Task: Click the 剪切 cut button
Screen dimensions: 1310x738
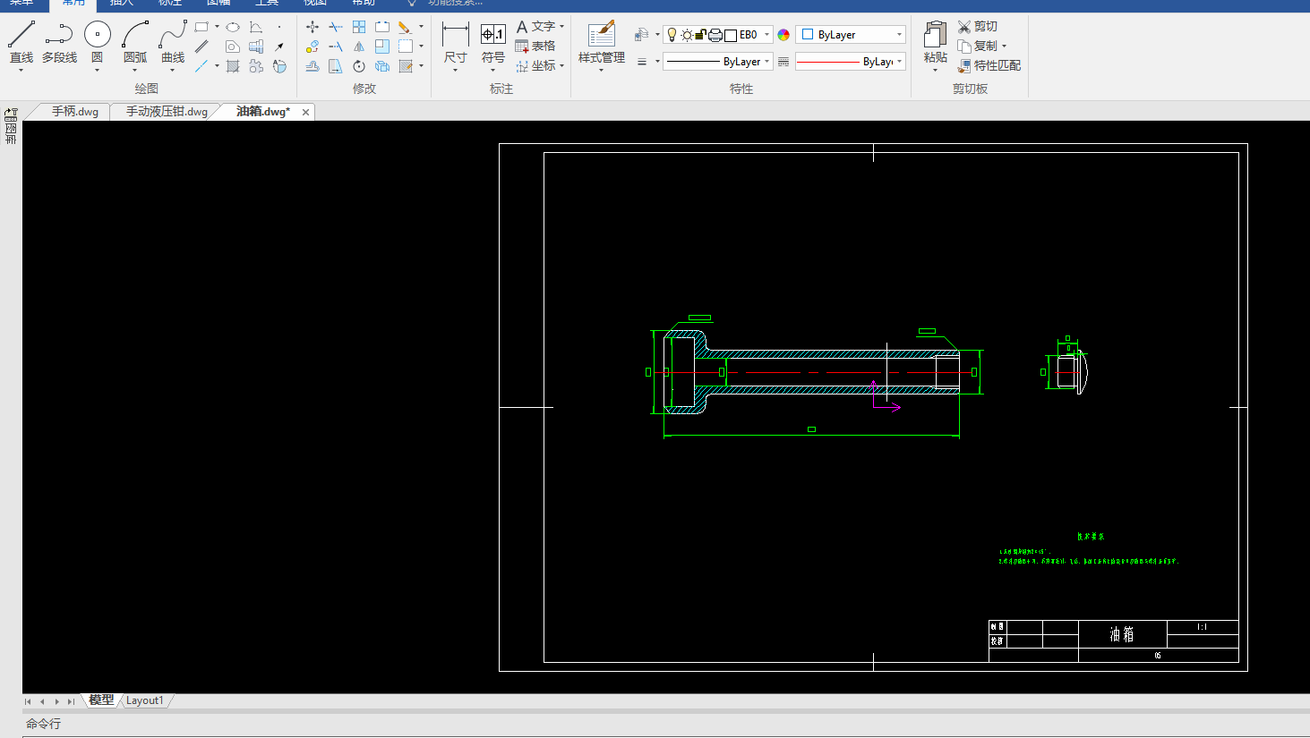Action: tap(977, 27)
